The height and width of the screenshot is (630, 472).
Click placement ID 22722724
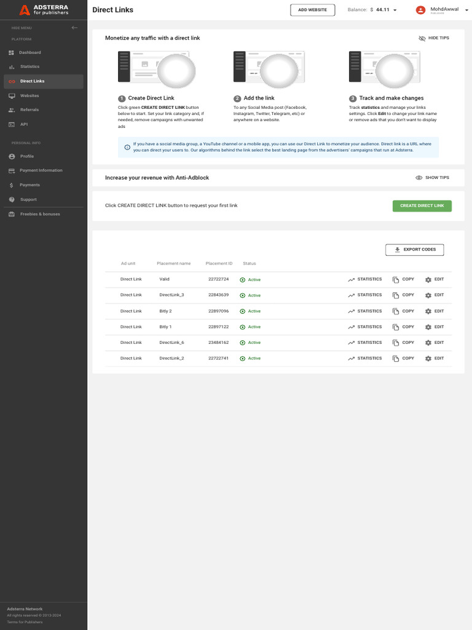tap(218, 279)
